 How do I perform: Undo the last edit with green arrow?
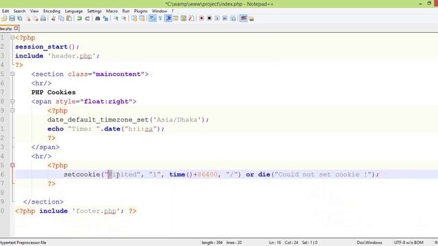[x=79, y=18]
